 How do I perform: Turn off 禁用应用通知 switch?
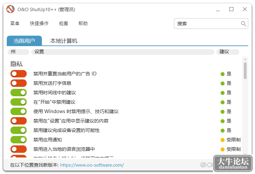click(x=19, y=139)
